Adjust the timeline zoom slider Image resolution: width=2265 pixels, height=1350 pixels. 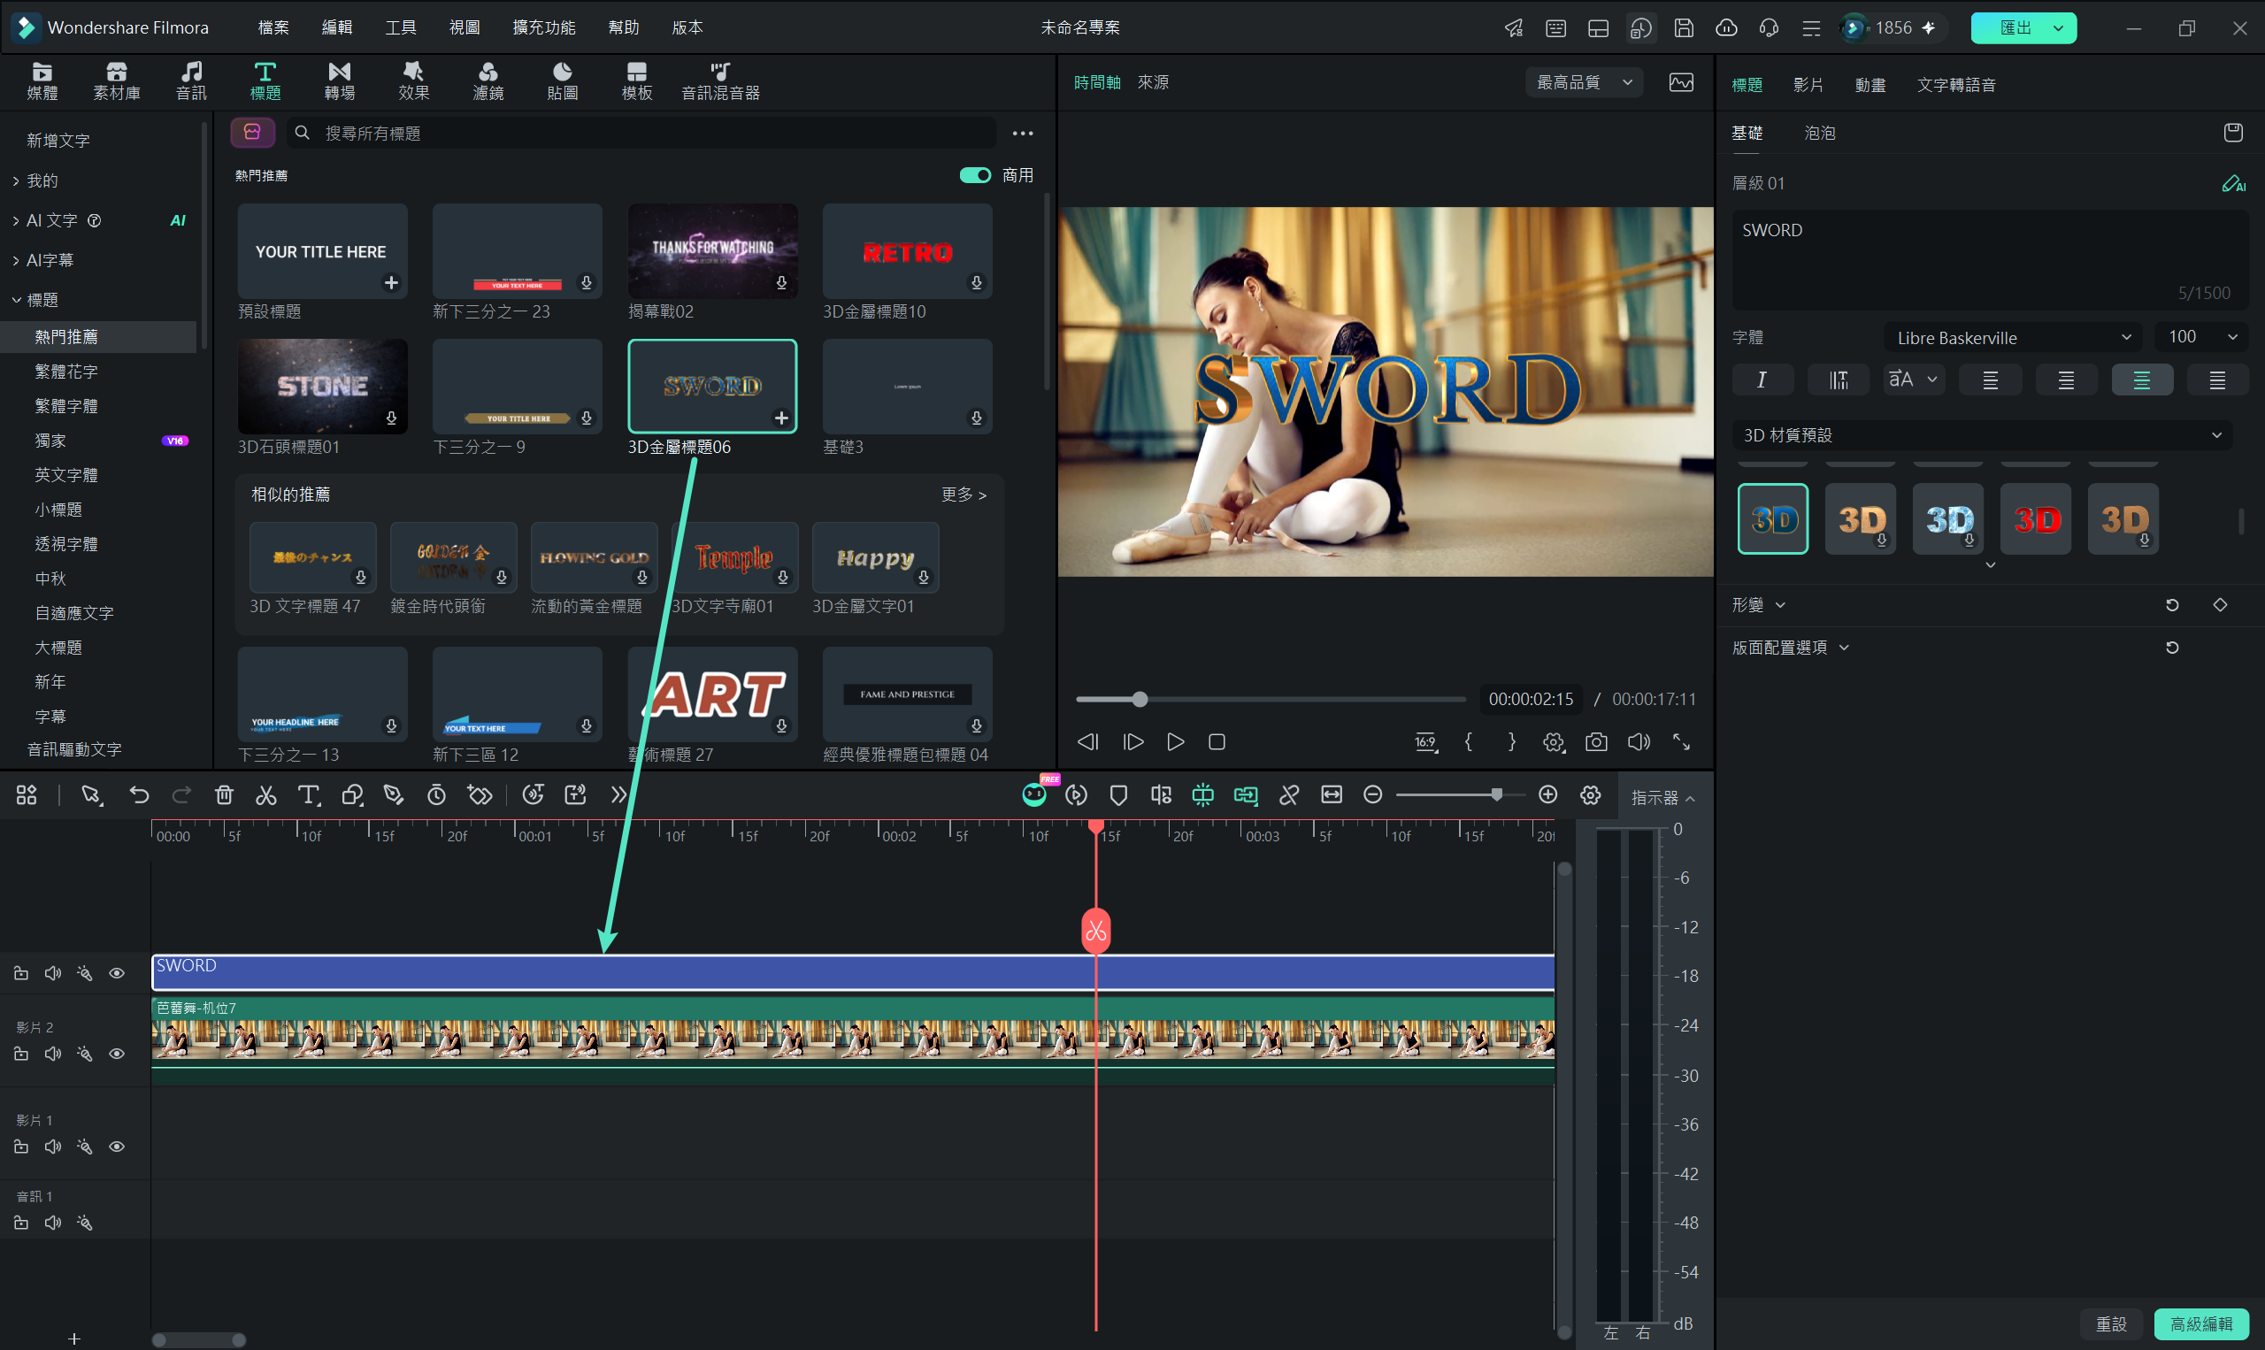coord(1495,795)
